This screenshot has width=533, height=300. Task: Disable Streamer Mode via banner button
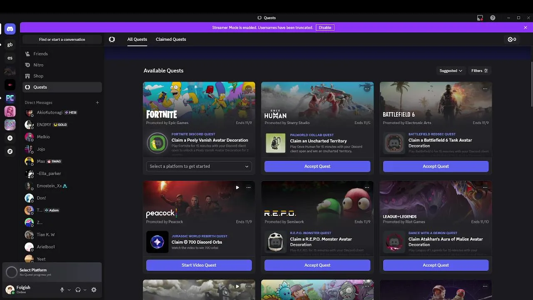click(x=325, y=27)
